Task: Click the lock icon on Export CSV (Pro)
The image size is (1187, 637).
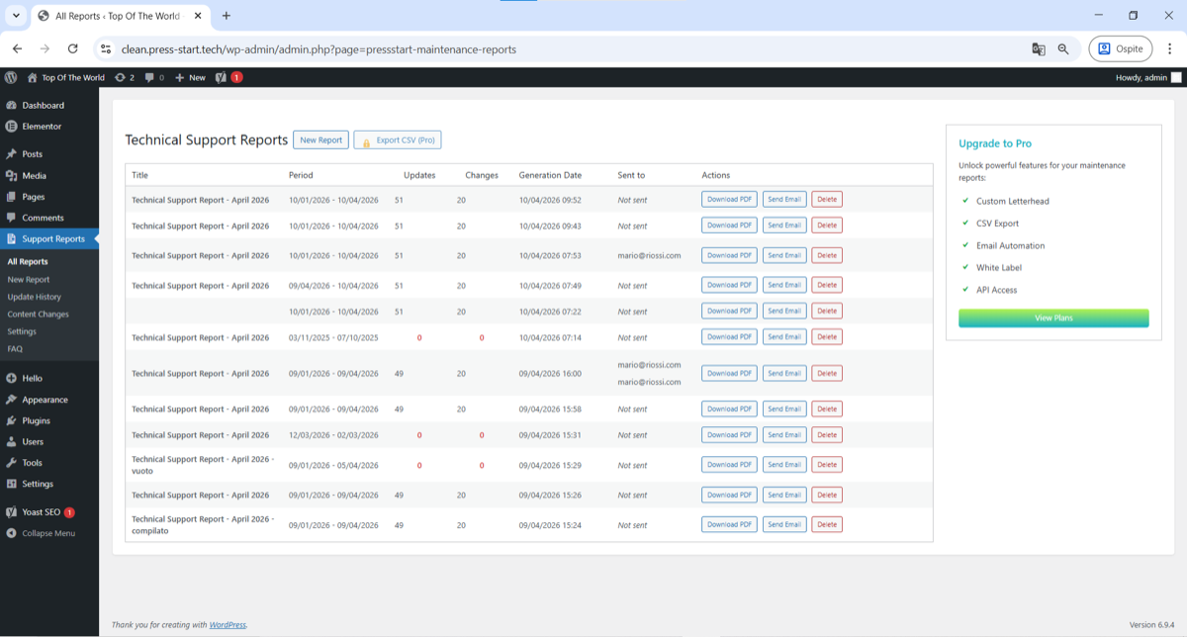Action: pyautogui.click(x=367, y=139)
